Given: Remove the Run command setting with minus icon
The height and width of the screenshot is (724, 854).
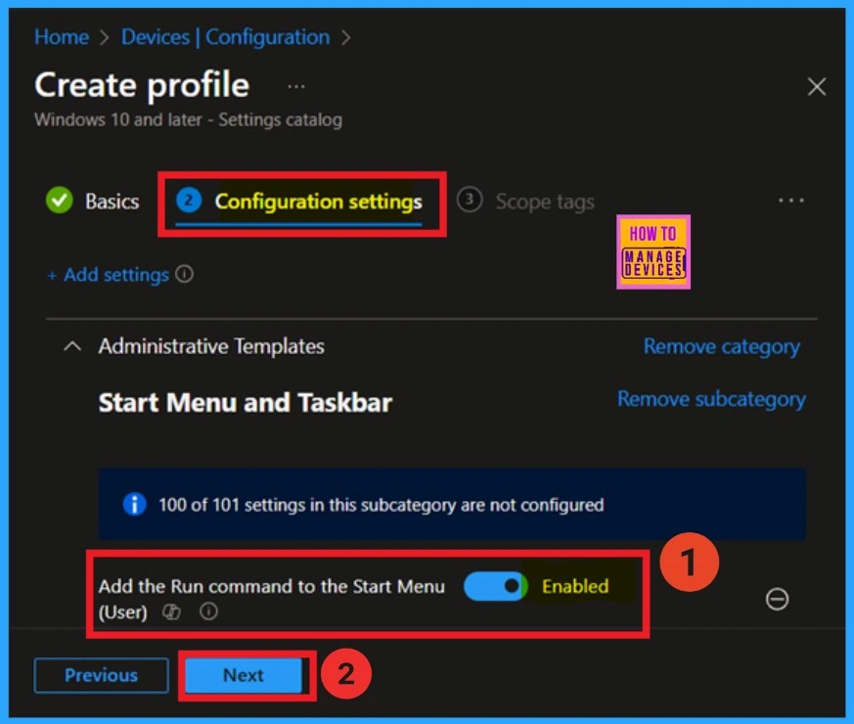Looking at the screenshot, I should coord(777,599).
